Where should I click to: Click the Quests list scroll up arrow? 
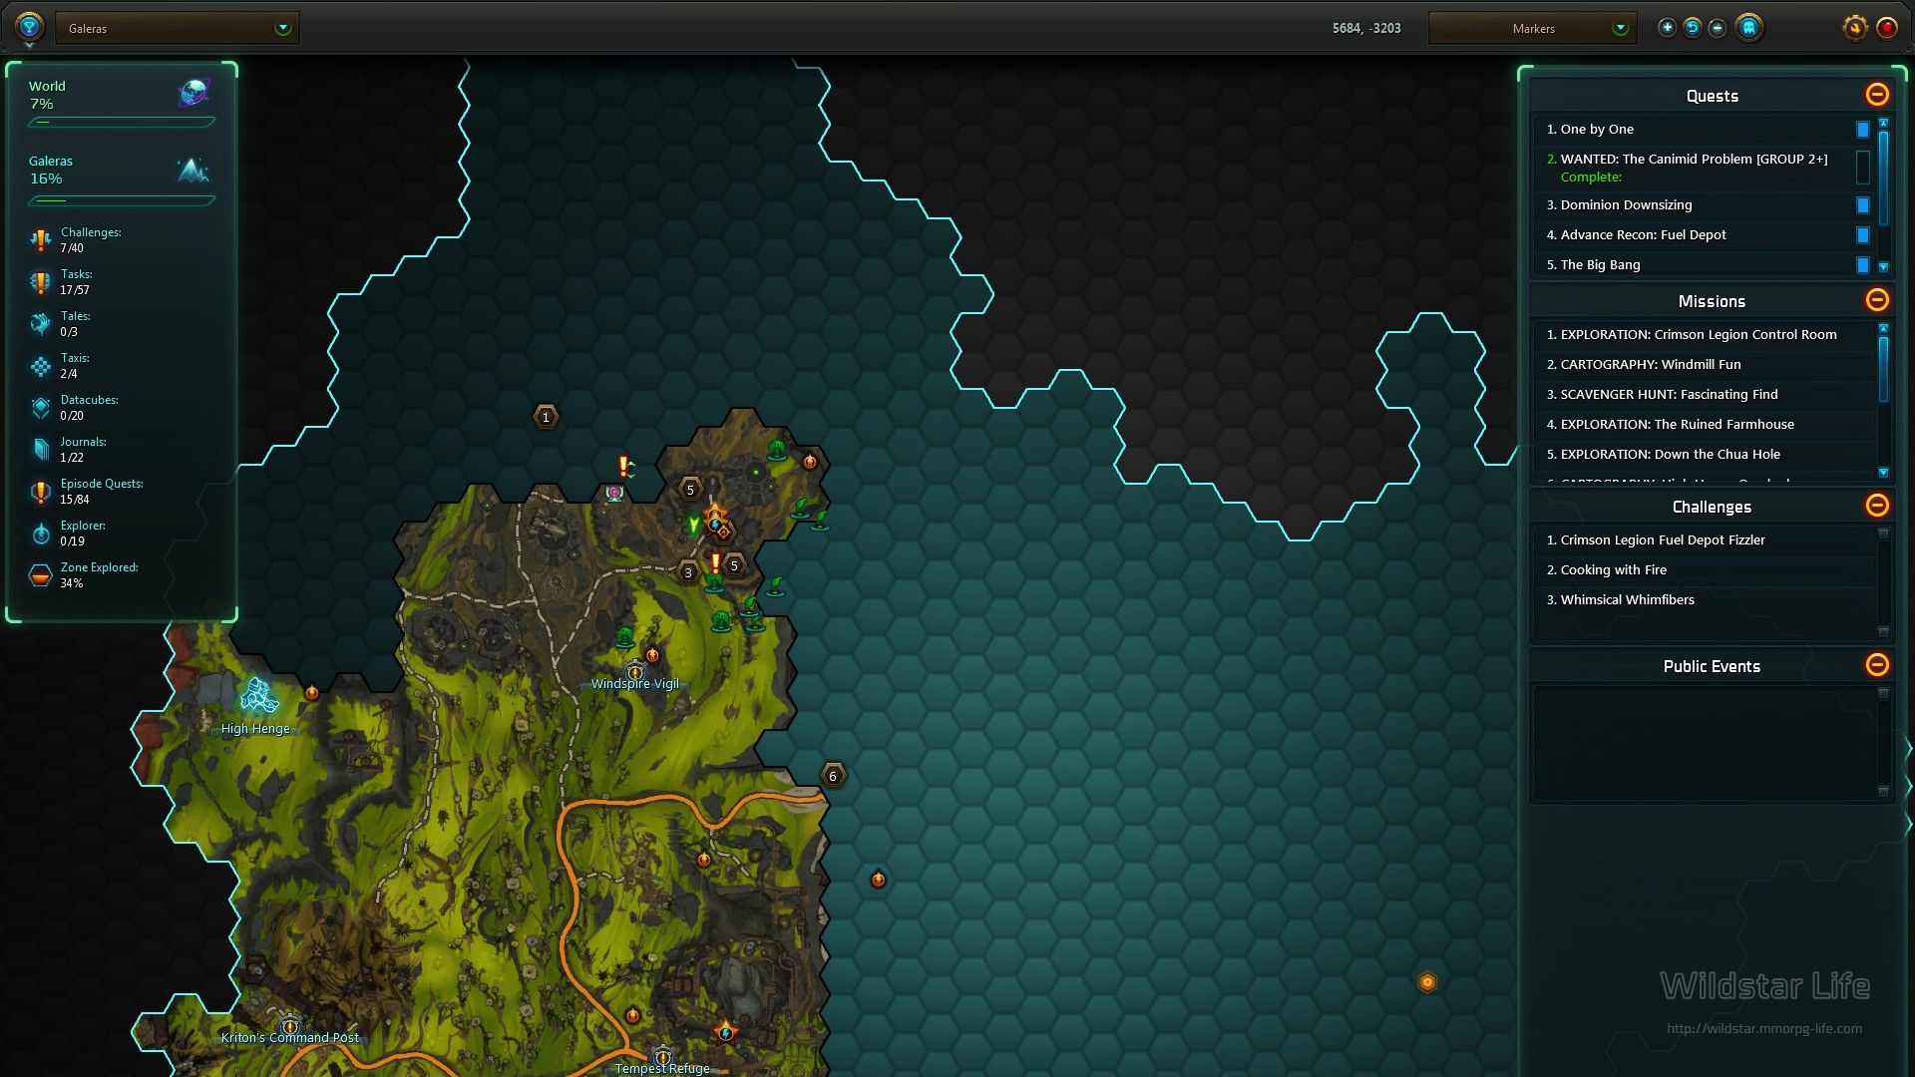tap(1883, 124)
